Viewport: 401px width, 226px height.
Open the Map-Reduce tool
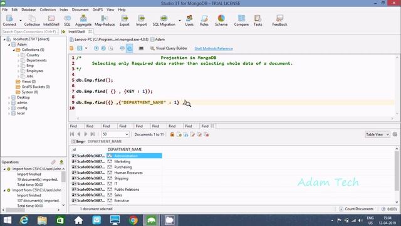(x=105, y=20)
